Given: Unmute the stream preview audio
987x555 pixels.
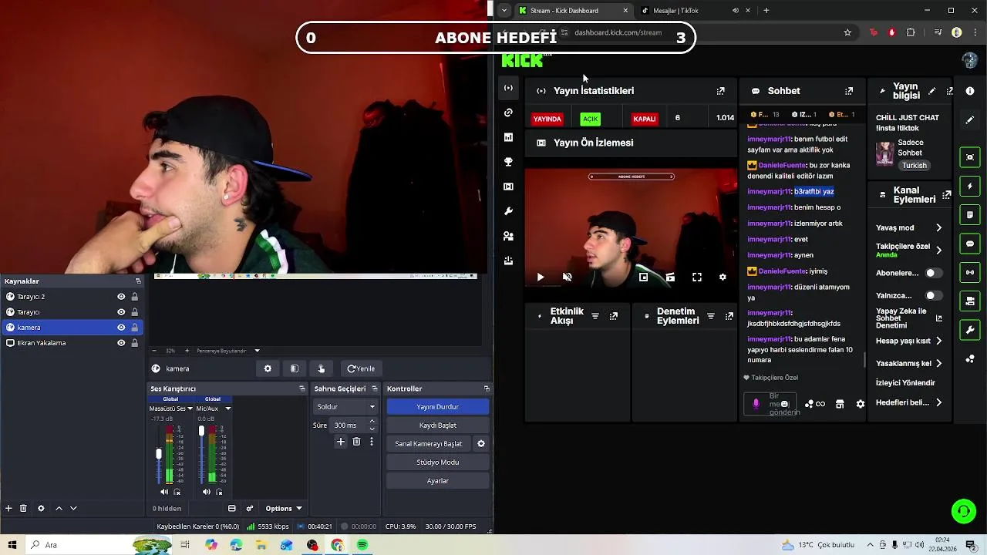Looking at the screenshot, I should point(567,277).
